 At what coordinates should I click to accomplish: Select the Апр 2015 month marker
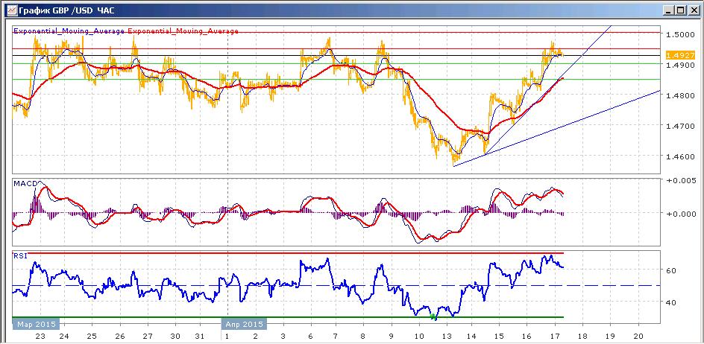(245, 324)
